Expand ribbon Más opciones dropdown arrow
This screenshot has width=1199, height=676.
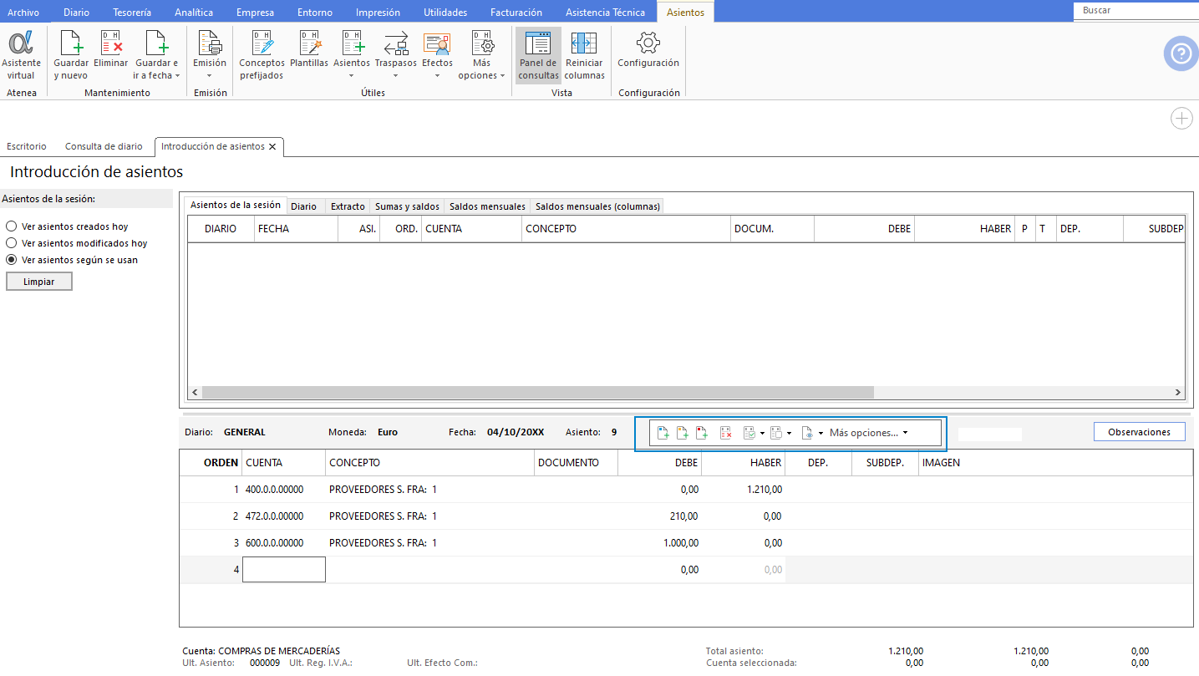click(502, 76)
